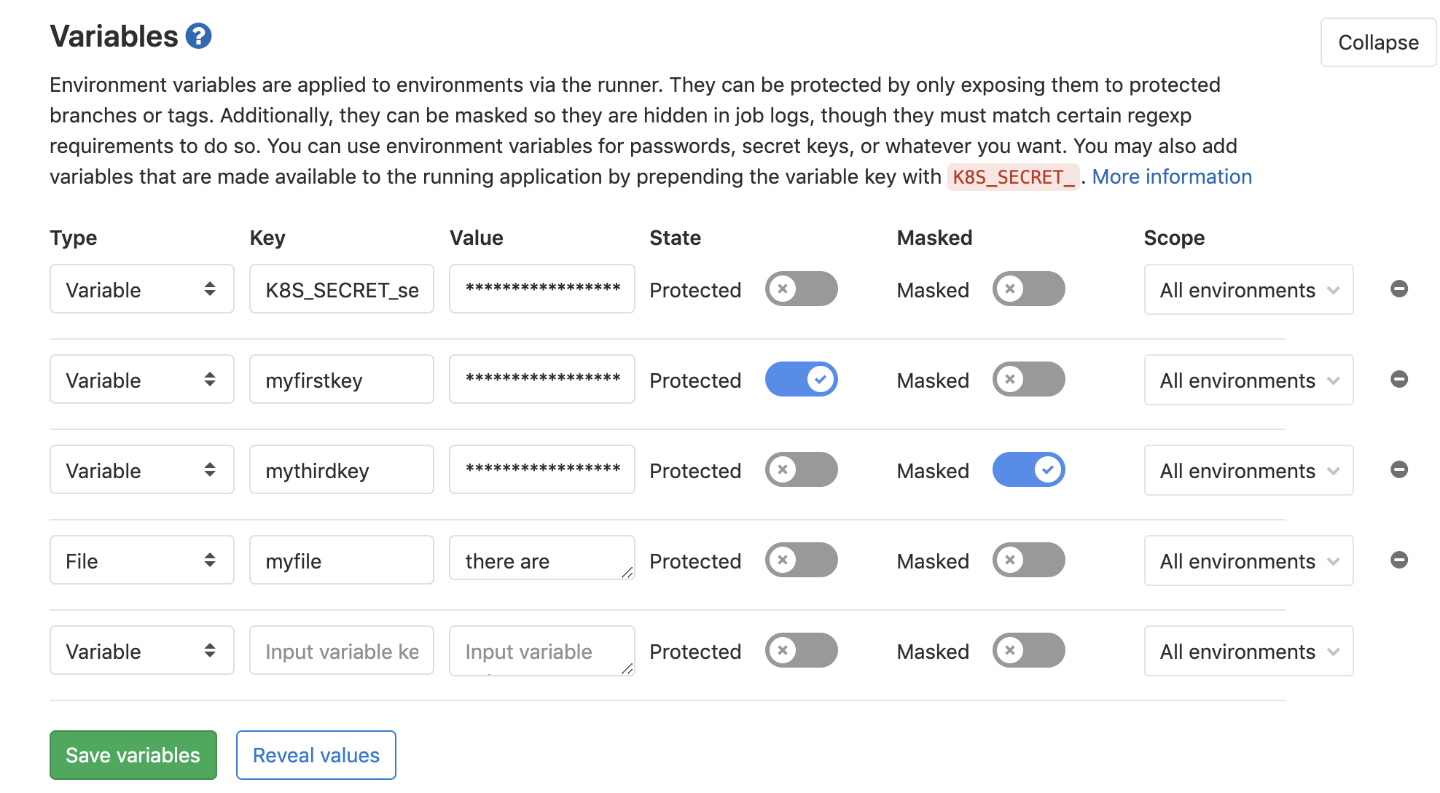Open Type dropdown in the new variable row
Screen dimensions: 1440x793
(x=142, y=650)
